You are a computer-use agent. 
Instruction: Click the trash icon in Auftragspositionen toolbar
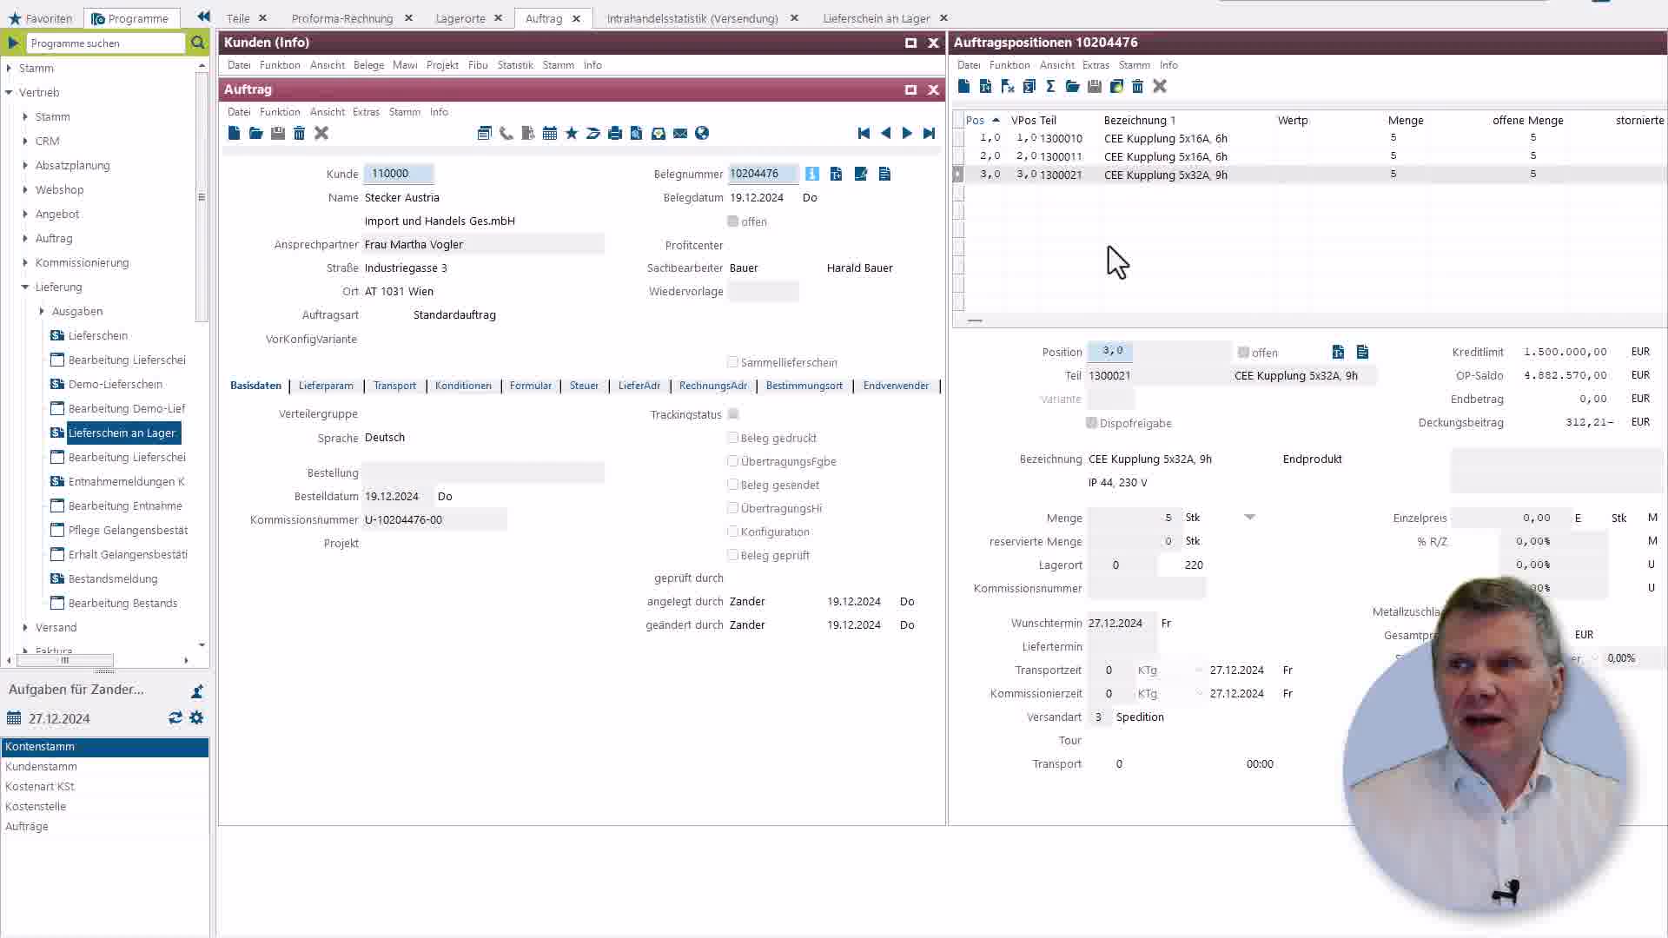1137,86
